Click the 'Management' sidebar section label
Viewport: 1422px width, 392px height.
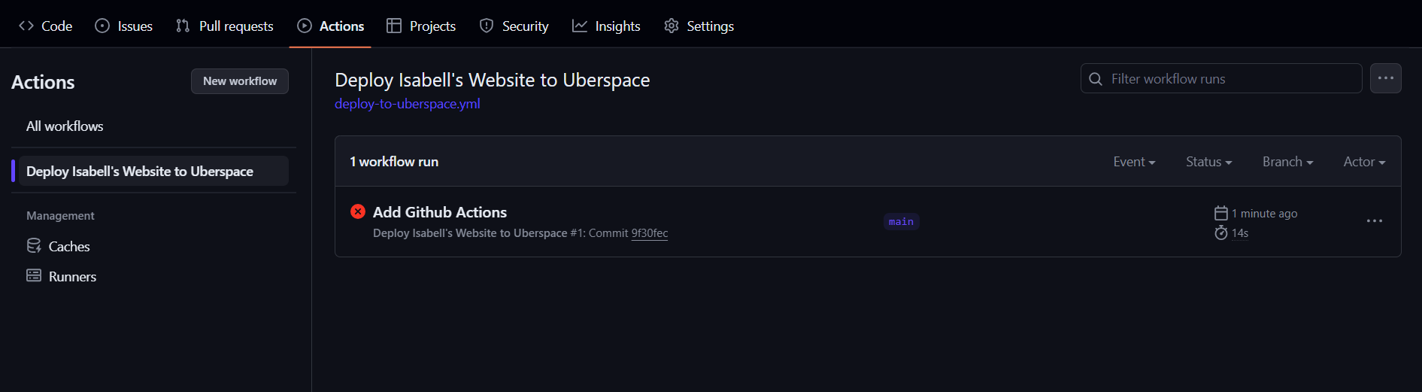click(x=60, y=216)
